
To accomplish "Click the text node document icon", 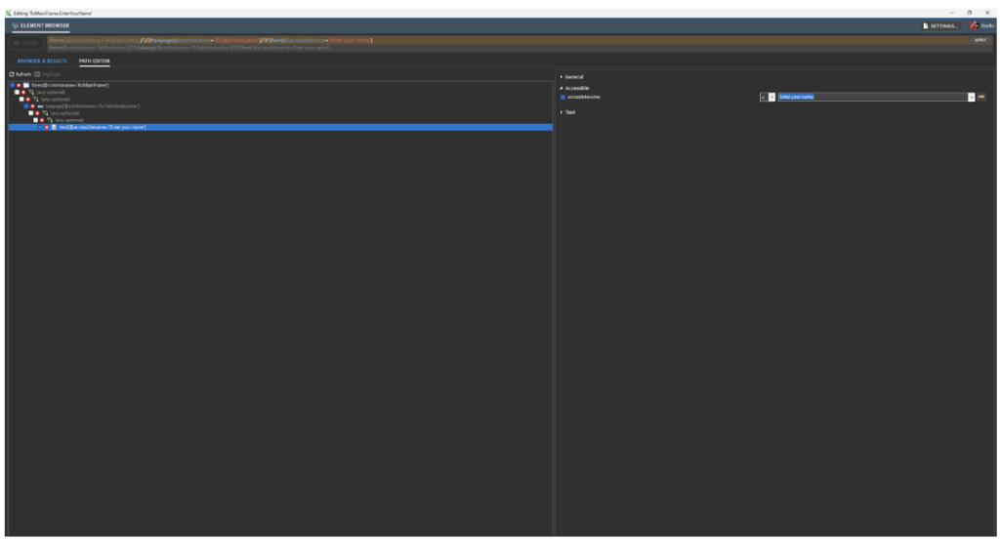I will (55, 128).
